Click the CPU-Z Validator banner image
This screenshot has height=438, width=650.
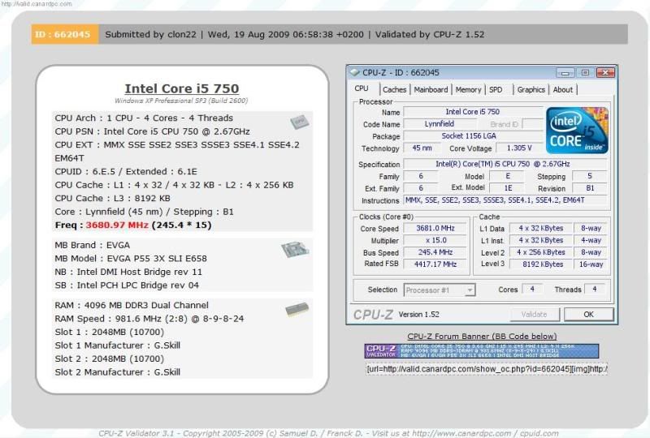tap(481, 351)
